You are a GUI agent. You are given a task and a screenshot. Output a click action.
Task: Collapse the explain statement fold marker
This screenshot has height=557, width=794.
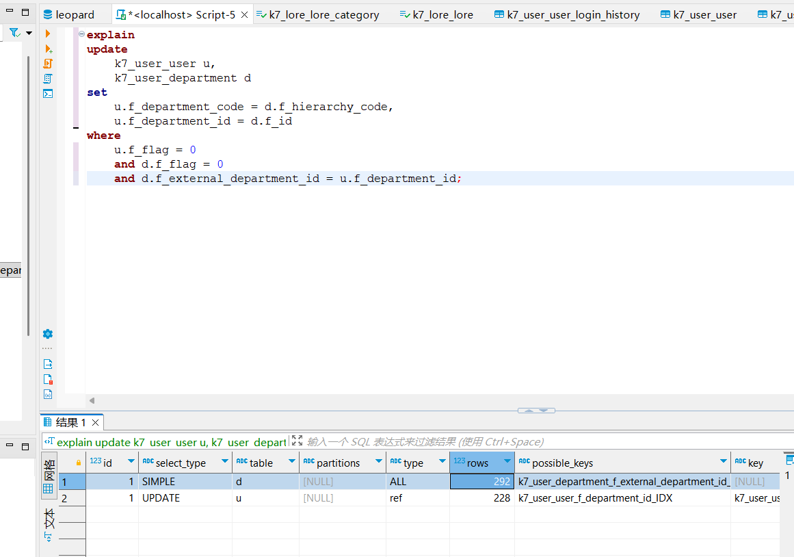click(x=82, y=34)
